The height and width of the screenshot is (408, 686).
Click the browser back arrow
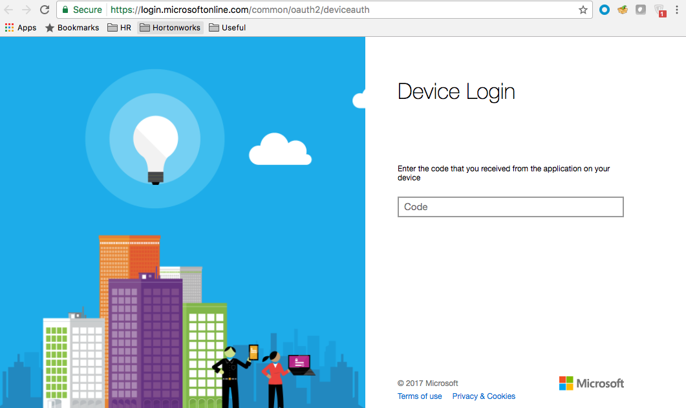(9, 10)
